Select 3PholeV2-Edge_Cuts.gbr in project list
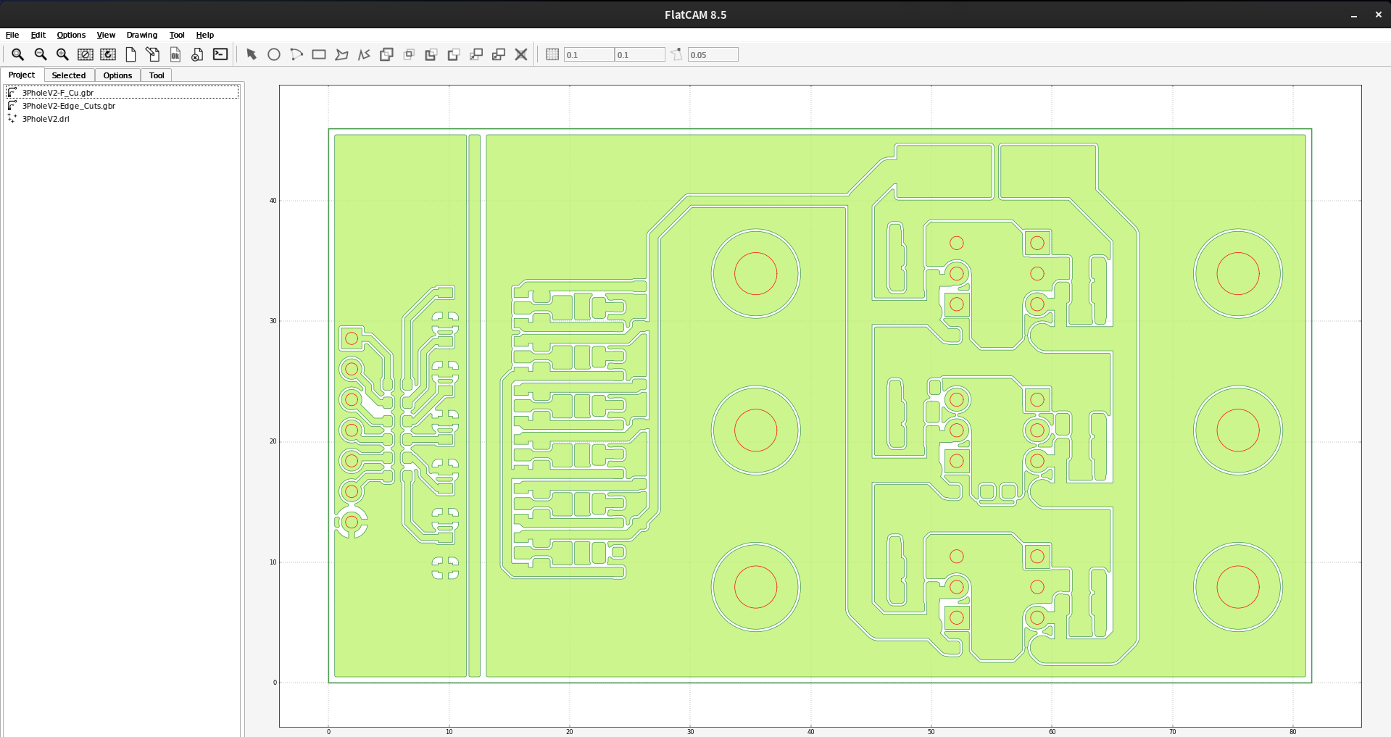1391x737 pixels. click(x=68, y=106)
